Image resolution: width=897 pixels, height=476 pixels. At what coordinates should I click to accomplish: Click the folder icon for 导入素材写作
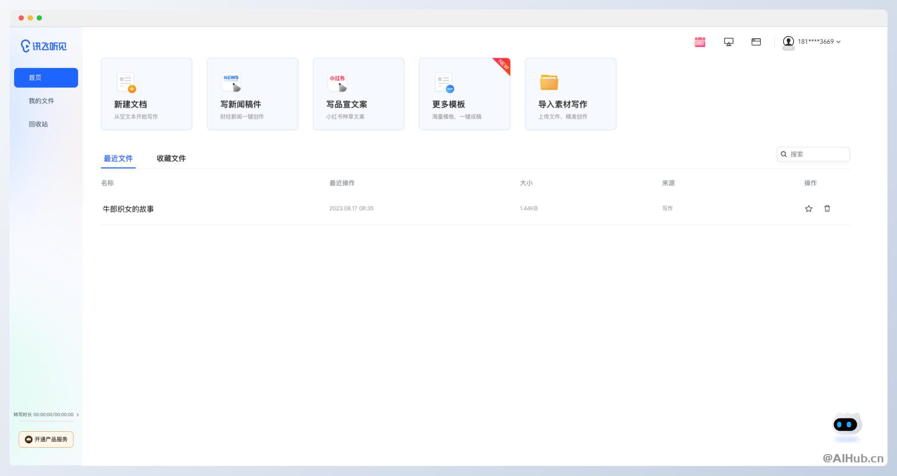point(549,83)
